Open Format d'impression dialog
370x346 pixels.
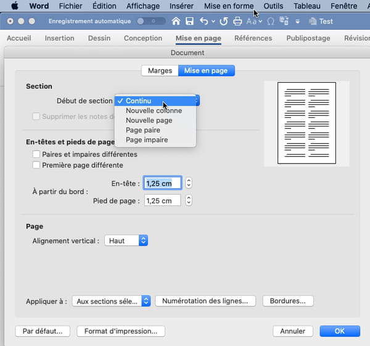tap(121, 331)
